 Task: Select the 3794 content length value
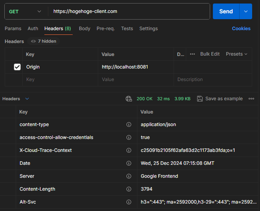[146, 189]
